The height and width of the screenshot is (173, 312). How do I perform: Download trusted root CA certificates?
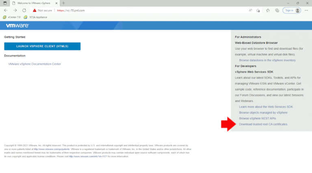tap(263, 124)
